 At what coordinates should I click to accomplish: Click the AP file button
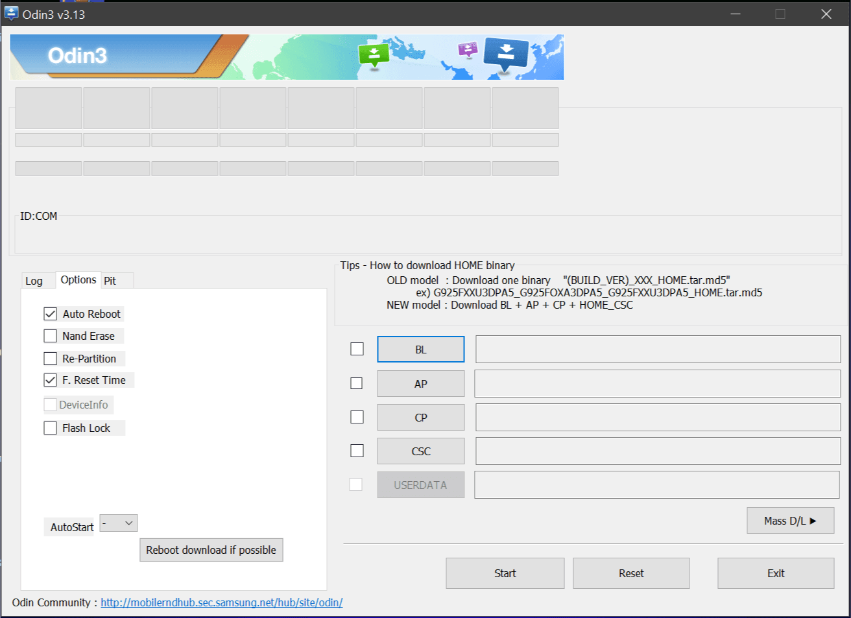pos(421,384)
